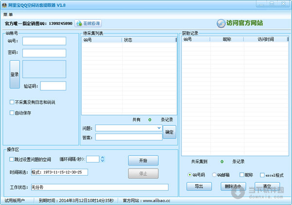Viewport: 292px width, 205px height.
Task: Toggle the 自动保存 auto-save checkbox
Action: 12,113
